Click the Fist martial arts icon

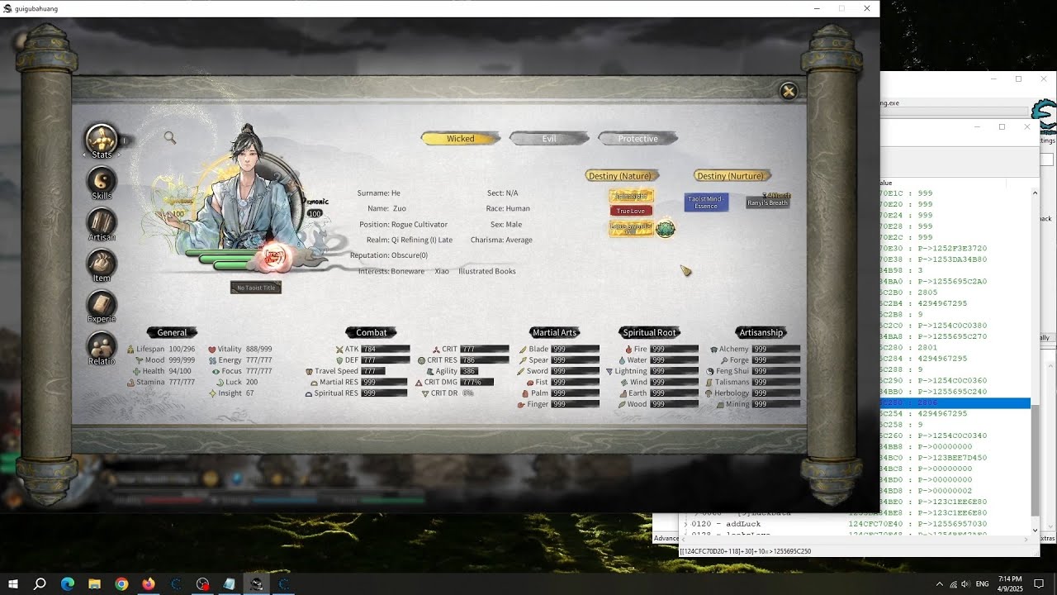(x=530, y=383)
